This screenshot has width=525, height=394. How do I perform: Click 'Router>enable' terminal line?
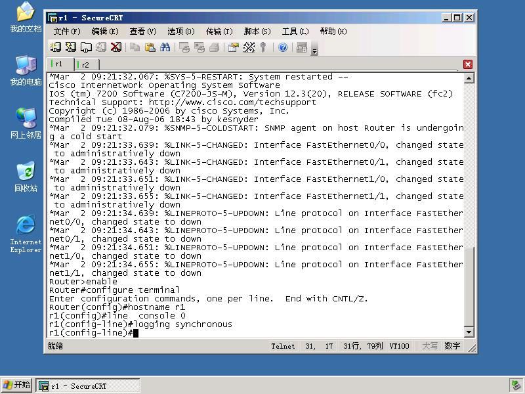coord(83,282)
